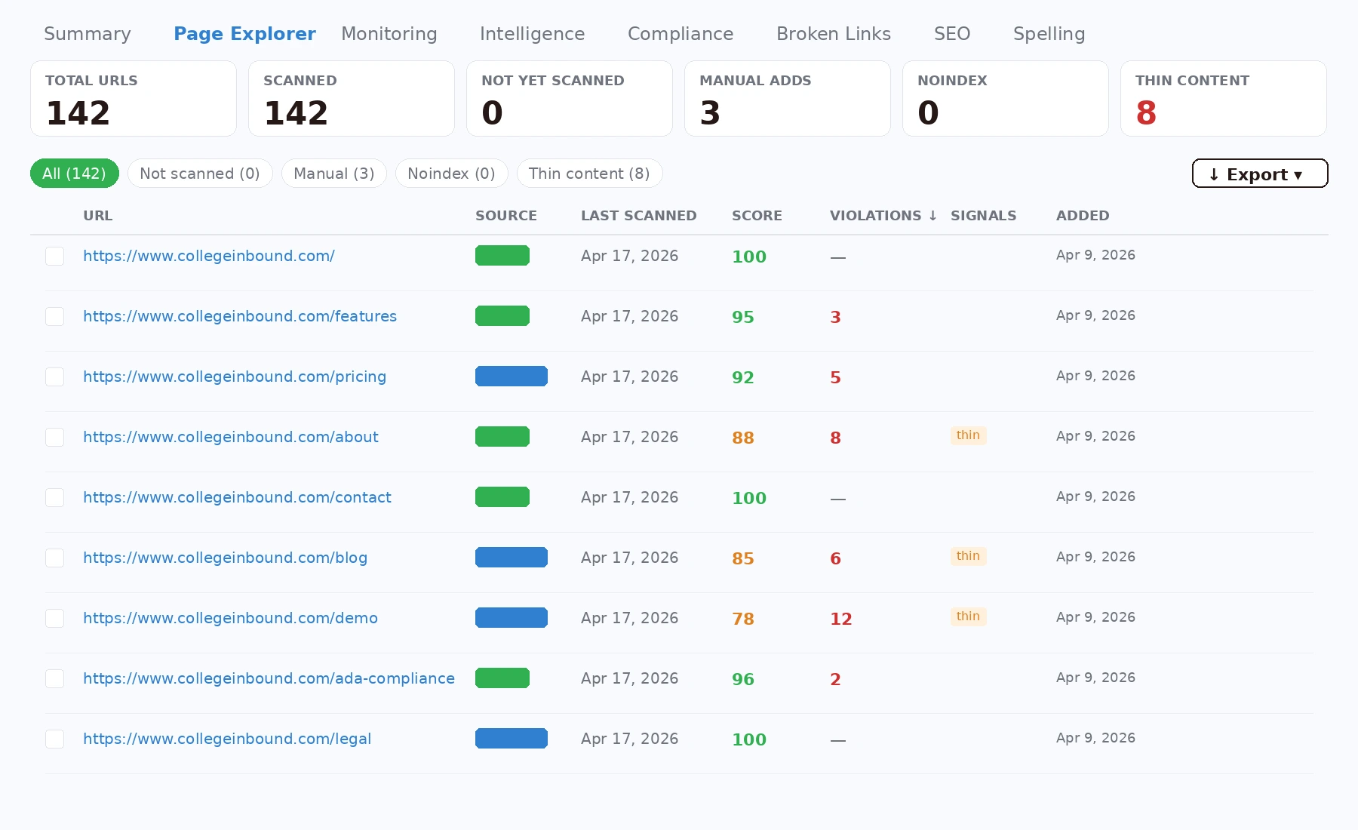Image resolution: width=1358 pixels, height=830 pixels.
Task: Open the collegeinbound.com/pricing link
Action: coord(235,377)
